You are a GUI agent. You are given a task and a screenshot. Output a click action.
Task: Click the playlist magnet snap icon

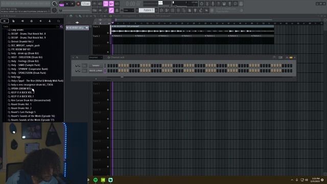(x=71, y=16)
